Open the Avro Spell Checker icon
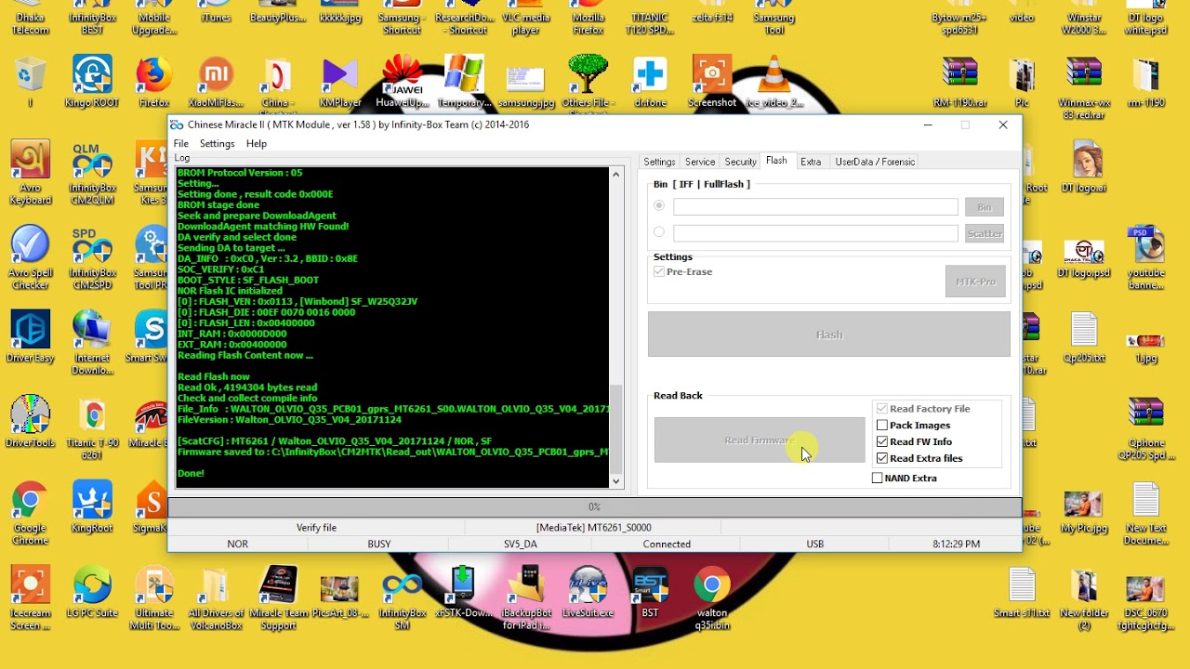Screen dimensions: 1190x669 click(31, 258)
